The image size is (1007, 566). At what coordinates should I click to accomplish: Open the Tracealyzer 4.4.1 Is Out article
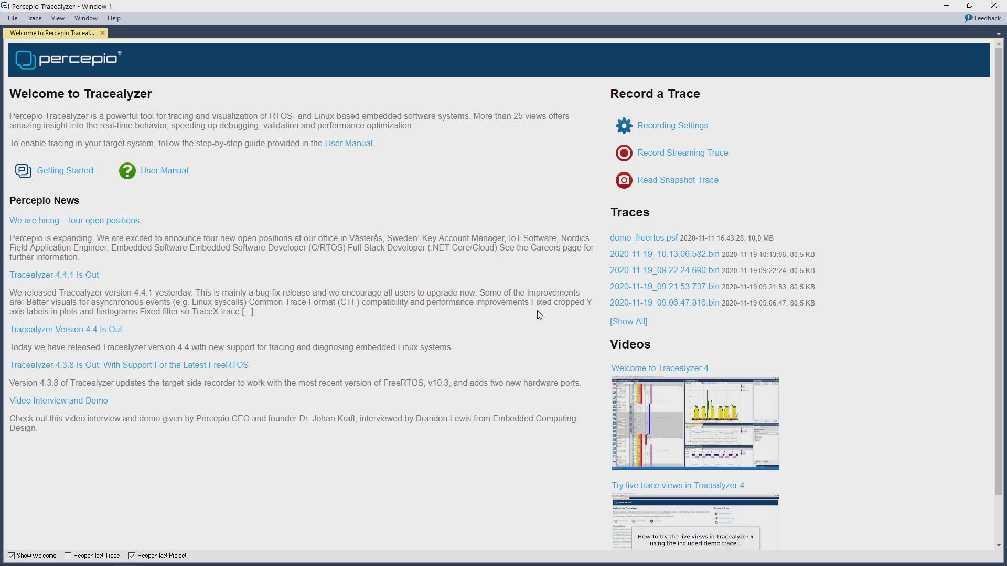pos(54,275)
